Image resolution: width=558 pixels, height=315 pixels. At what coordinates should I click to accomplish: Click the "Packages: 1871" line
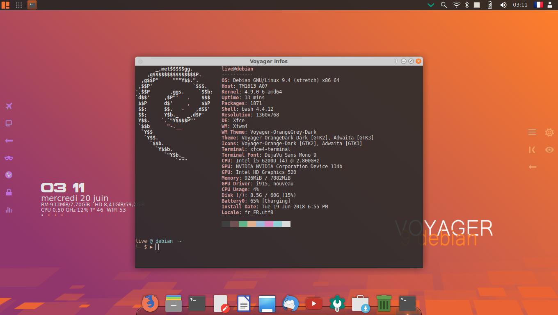pos(242,103)
